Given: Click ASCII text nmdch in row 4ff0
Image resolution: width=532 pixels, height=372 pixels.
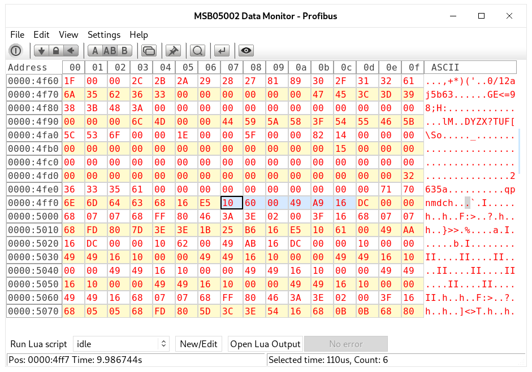Looking at the screenshot, I should point(439,203).
